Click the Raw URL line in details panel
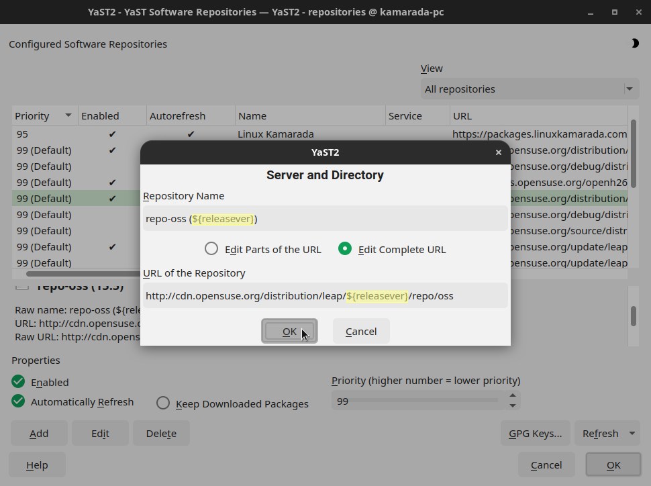651x486 pixels. click(x=78, y=336)
